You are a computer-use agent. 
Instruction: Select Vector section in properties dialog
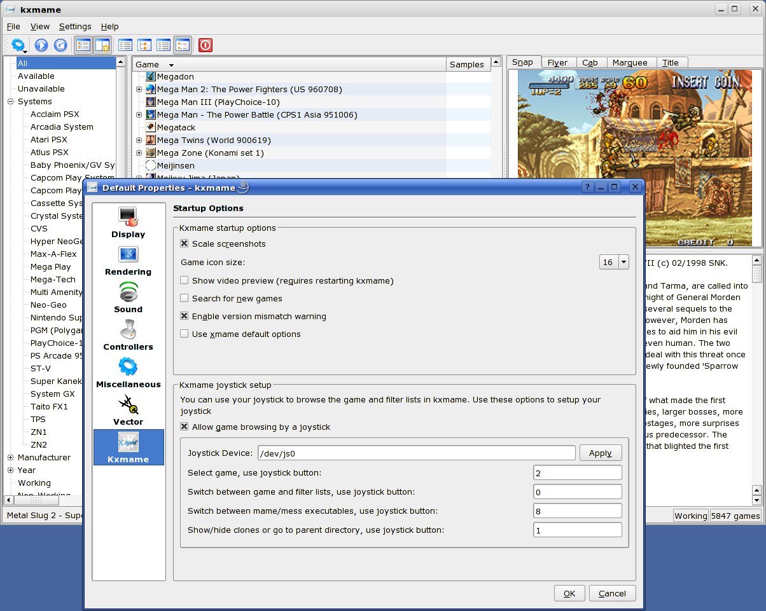tap(129, 410)
